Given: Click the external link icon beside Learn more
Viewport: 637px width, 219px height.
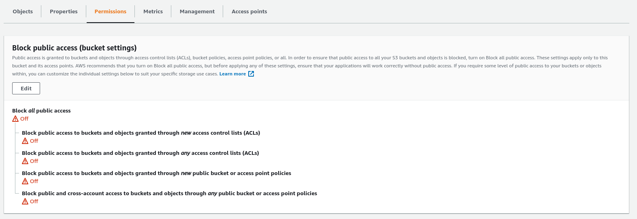Looking at the screenshot, I should click(251, 74).
